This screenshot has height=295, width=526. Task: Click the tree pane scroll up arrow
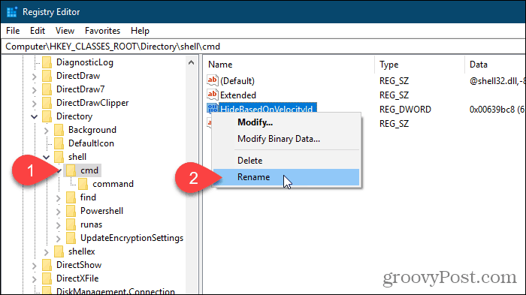point(191,62)
